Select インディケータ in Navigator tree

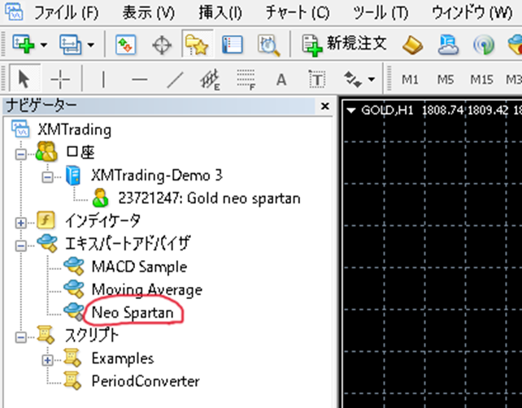(102, 220)
